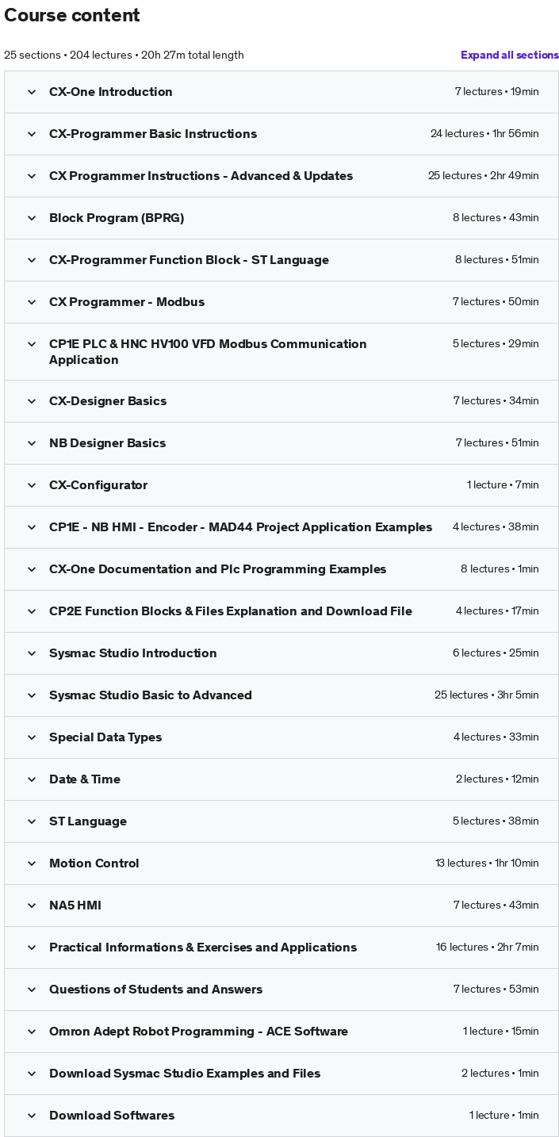The image size is (559, 1137).
Task: Open the CX Programmer - Modbus chevron
Action: tap(32, 302)
